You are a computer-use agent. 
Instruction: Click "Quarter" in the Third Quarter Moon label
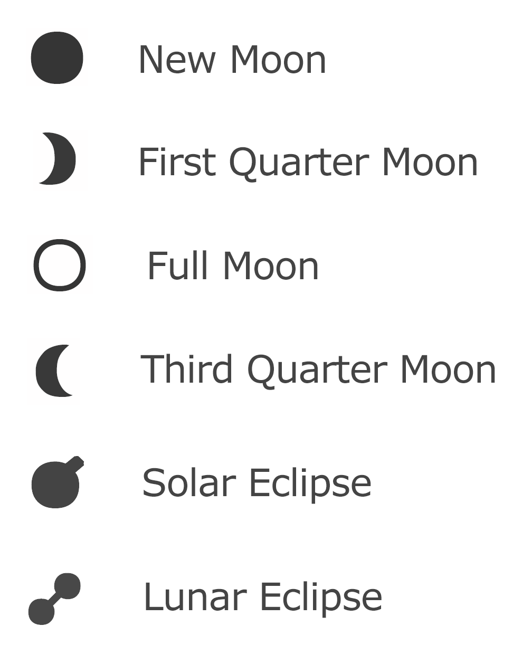point(317,369)
